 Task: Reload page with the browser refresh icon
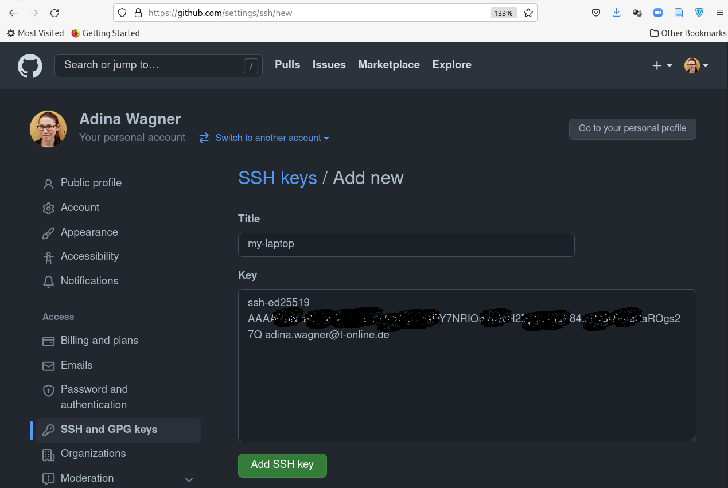[x=54, y=13]
